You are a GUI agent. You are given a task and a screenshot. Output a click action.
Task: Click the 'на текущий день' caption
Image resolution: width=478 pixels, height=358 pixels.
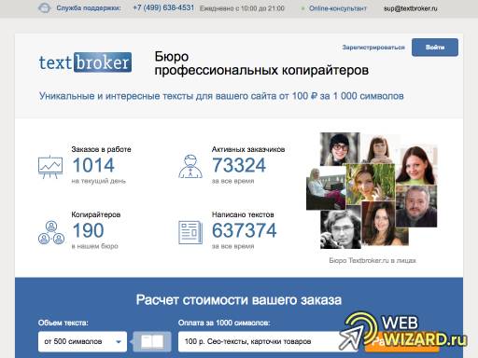99,181
